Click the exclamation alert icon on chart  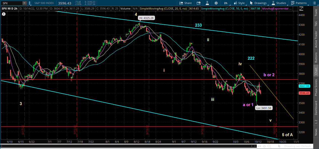pyautogui.click(x=4, y=14)
